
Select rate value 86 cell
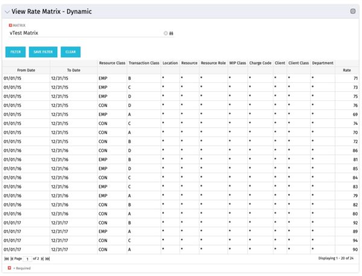(x=347, y=150)
